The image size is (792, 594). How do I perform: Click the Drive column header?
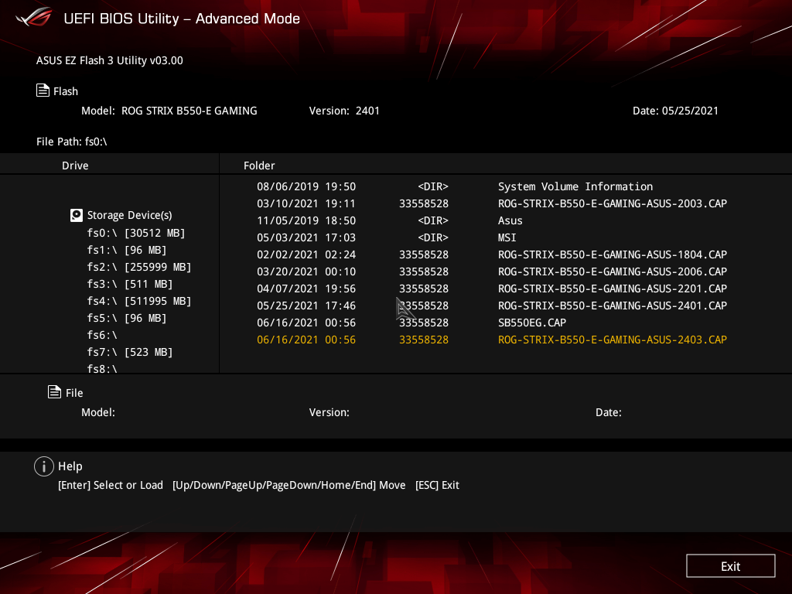(75, 166)
